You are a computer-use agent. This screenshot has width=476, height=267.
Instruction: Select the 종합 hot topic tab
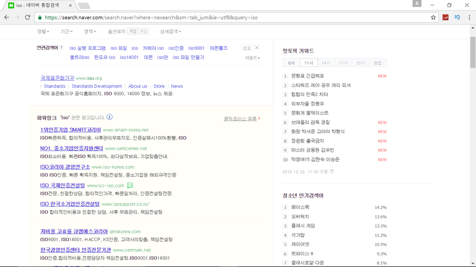pos(377,63)
